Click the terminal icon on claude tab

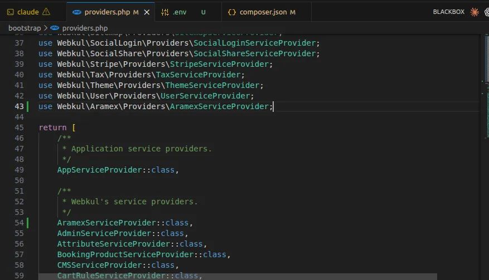pos(10,12)
